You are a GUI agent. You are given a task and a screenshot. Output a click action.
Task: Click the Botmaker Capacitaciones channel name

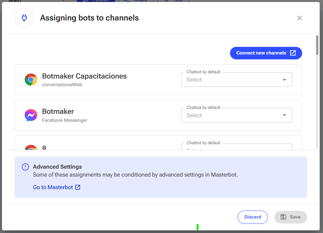coord(84,76)
